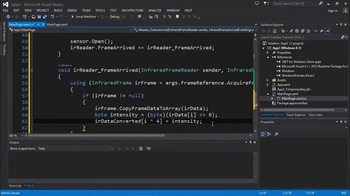Collapse MainPage.xaml node in Solution Explorer

point(267,94)
